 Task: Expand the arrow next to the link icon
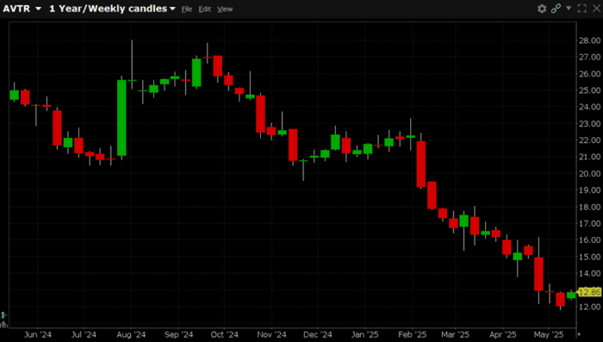pos(569,8)
